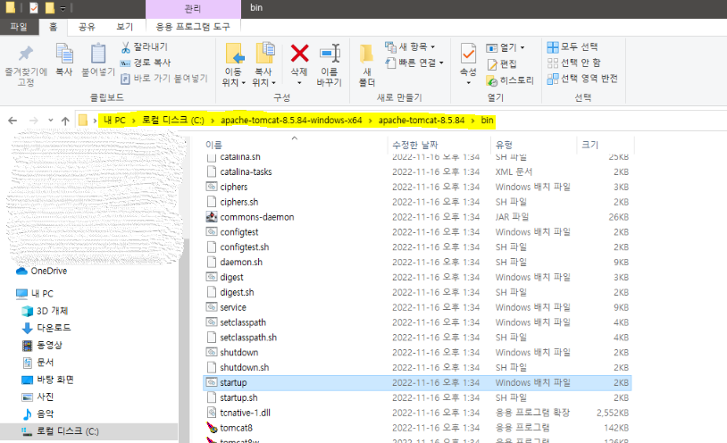
Task: Sort by 크기 size column
Action: [x=605, y=145]
